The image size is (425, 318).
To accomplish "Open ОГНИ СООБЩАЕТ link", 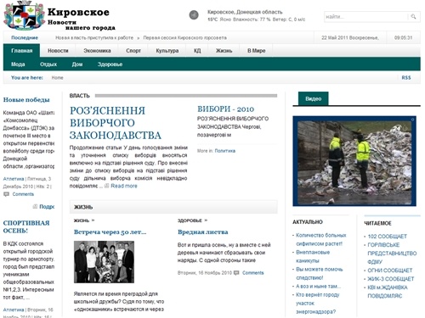I will click(390, 271).
